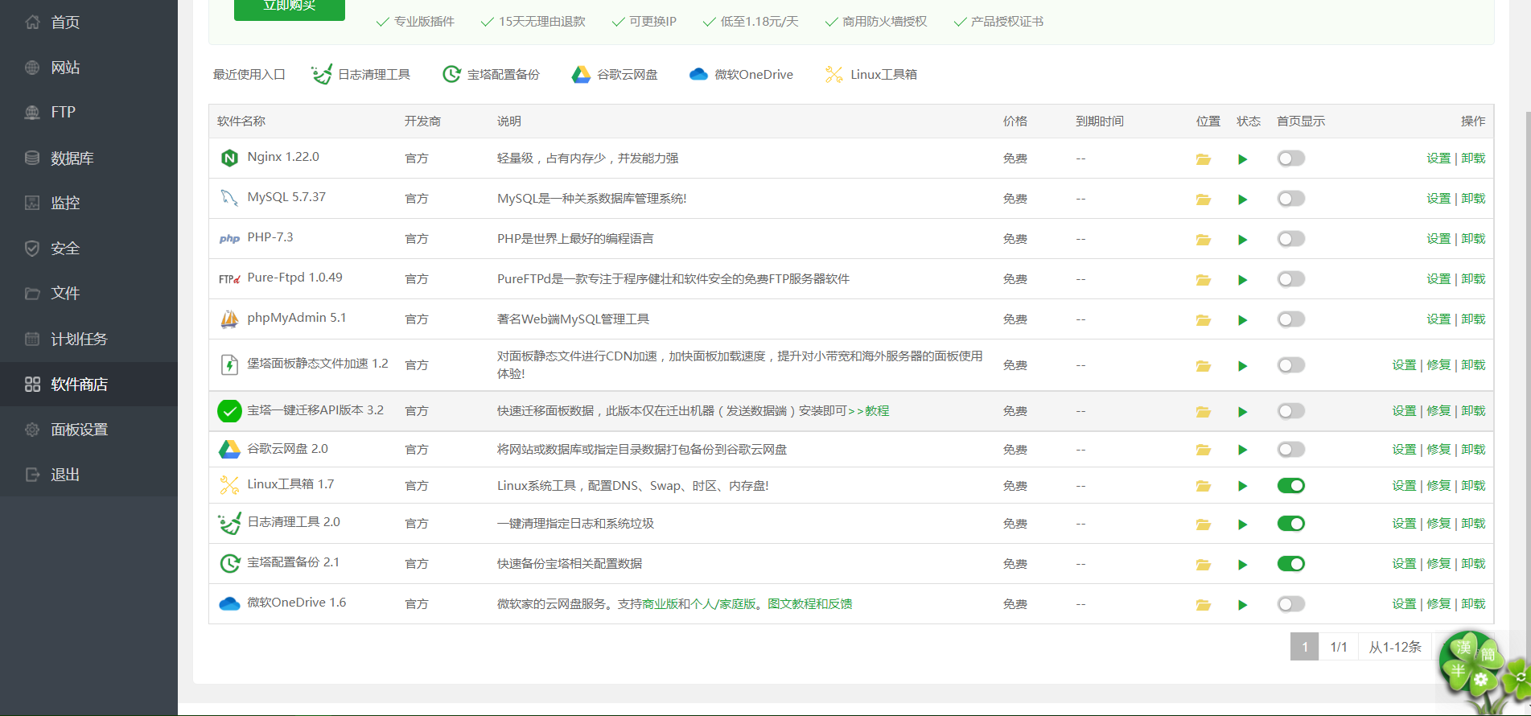The image size is (1531, 716).
Task: Click the phpMyAdmin status play icon
Action: click(x=1242, y=320)
